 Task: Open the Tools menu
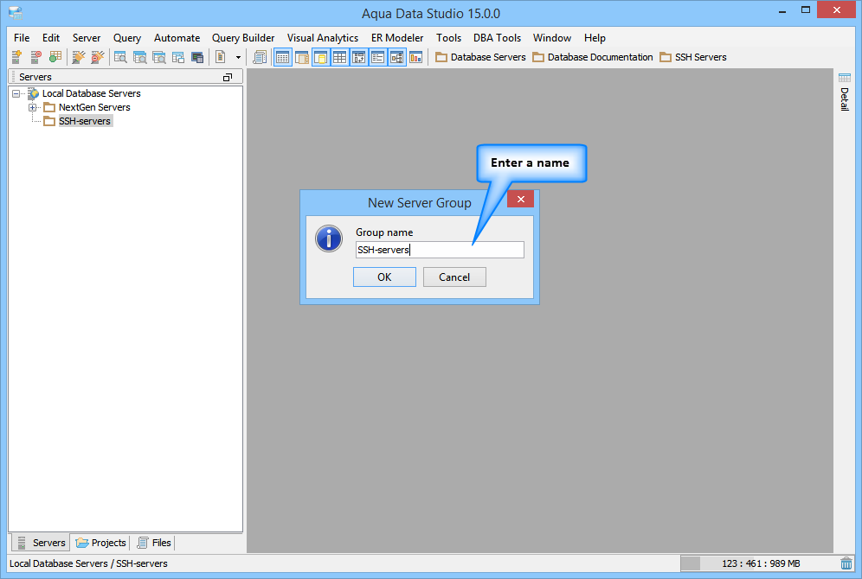[448, 38]
